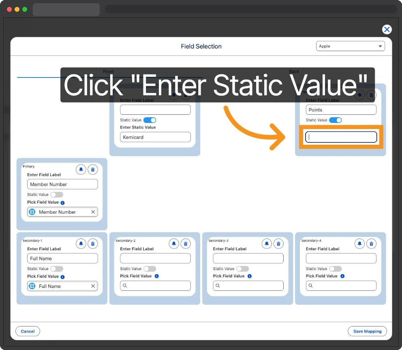Close the Field Selection dialog with X
This screenshot has height=350, width=402.
387,30
